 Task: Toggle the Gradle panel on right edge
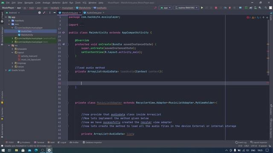coord(271,16)
